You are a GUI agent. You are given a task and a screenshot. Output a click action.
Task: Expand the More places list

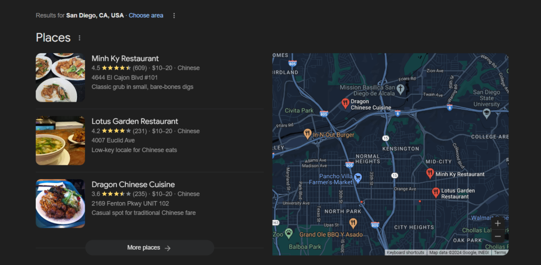(150, 248)
